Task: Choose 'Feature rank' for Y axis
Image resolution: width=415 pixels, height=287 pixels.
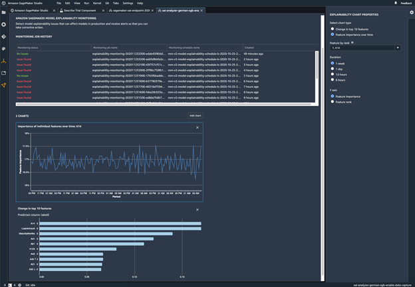Action: tap(333, 102)
